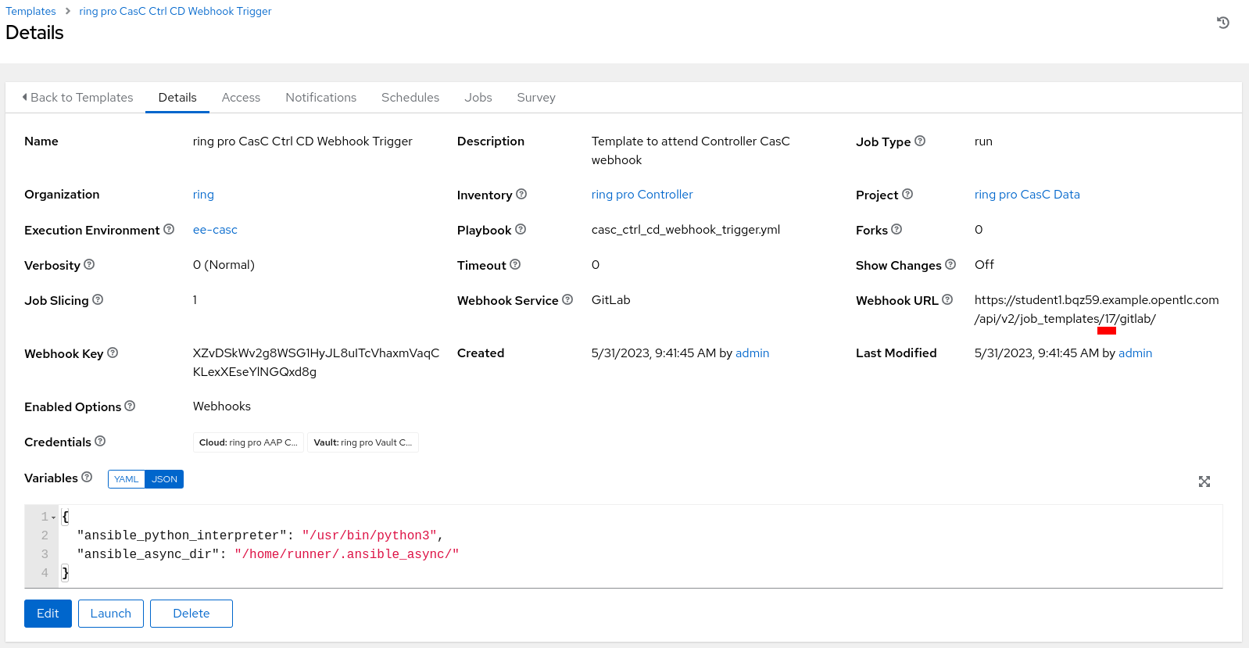Viewport: 1249px width, 648px height.
Task: Click the Name value 'ring pro CasC Ctrl CD Webhook Trigger'
Action: coord(302,141)
